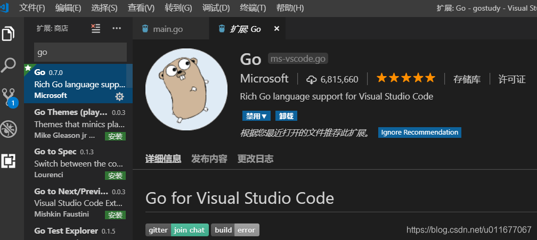Open Source Control view with badge 1
Screen dimensions: 537x240
tap(9, 97)
